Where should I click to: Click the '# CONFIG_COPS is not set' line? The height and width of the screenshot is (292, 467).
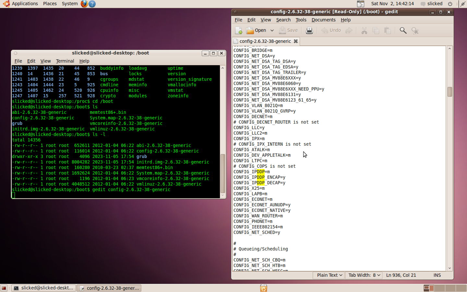coord(265,166)
